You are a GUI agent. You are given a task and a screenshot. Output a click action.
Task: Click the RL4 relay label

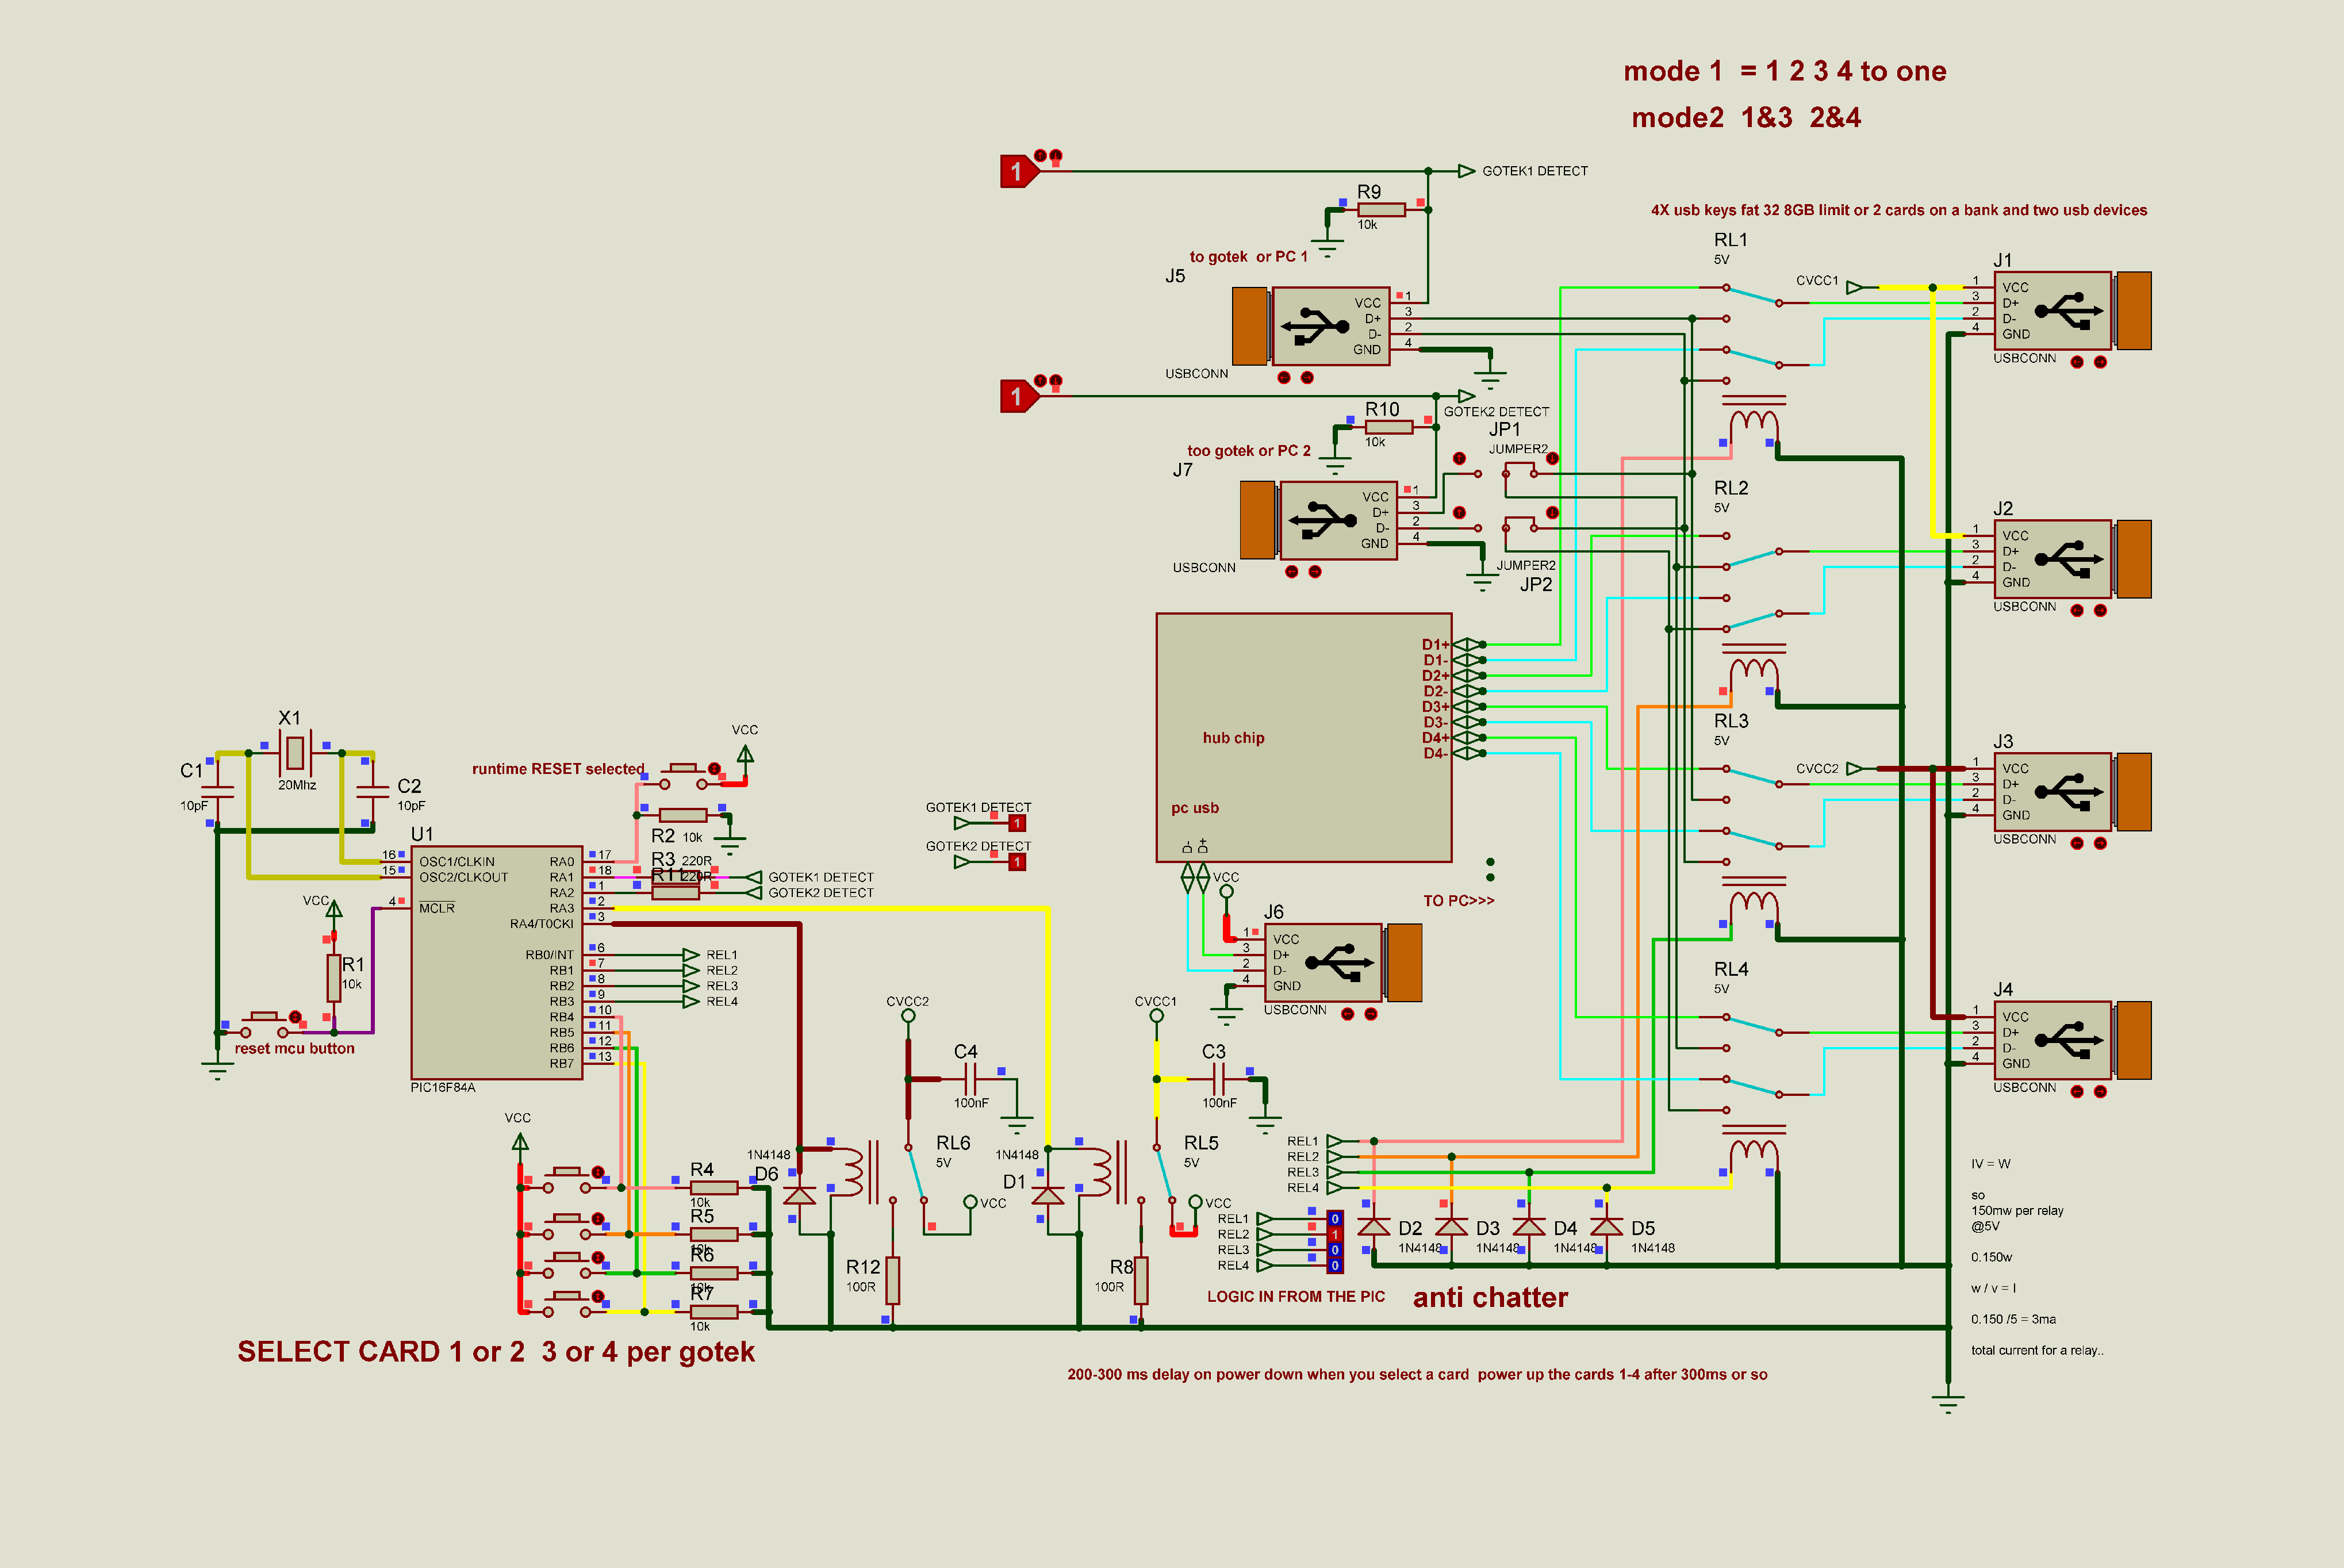(x=1731, y=969)
